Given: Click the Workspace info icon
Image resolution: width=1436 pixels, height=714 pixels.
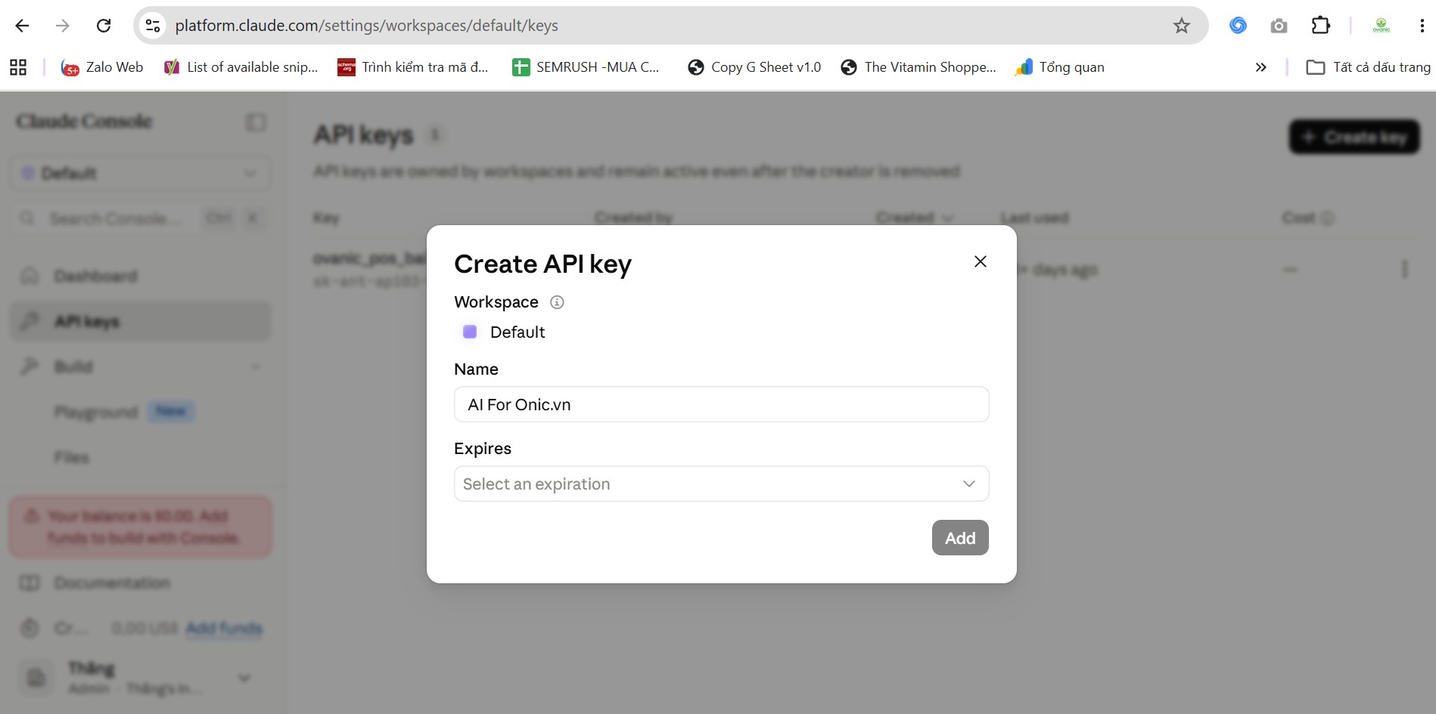Looking at the screenshot, I should [557, 302].
